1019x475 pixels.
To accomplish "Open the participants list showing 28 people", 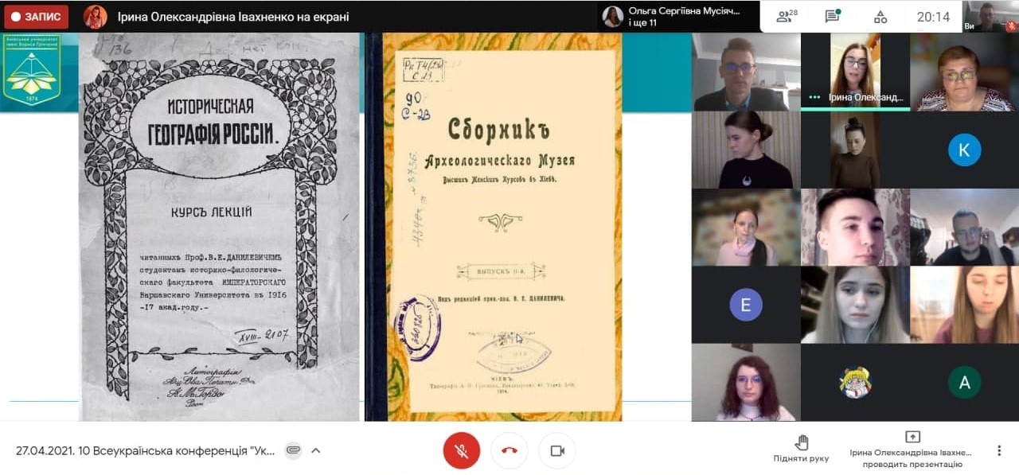I will 787,17.
